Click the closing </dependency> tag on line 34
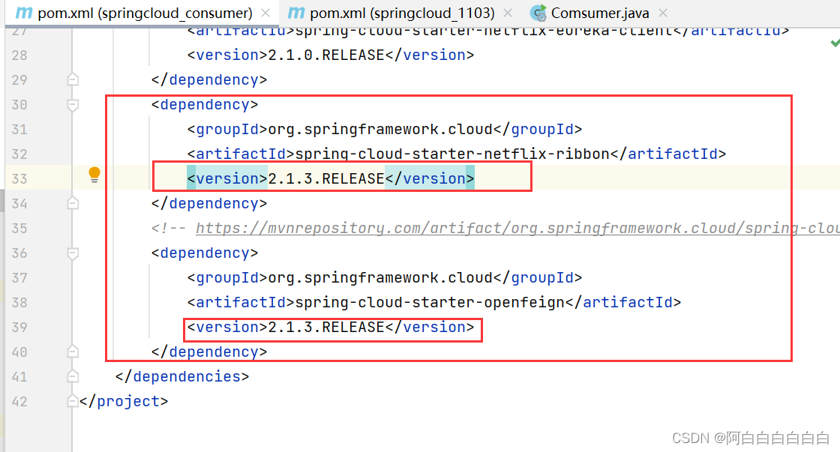 tap(209, 203)
